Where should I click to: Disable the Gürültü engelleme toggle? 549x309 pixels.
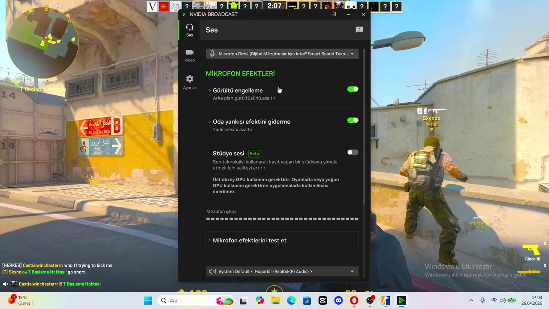[353, 89]
